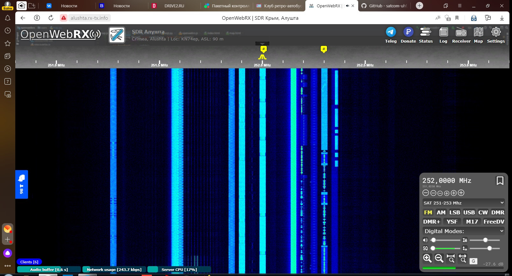Open favorites star in browser sidebar

8,43
